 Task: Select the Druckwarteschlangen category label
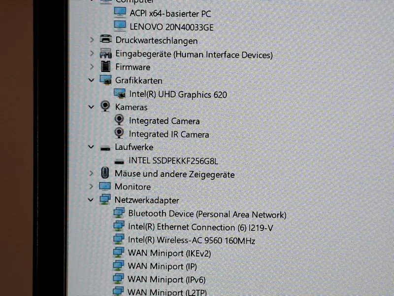pyautogui.click(x=156, y=40)
